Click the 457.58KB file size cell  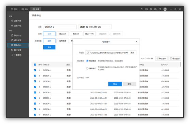(x=165, y=93)
